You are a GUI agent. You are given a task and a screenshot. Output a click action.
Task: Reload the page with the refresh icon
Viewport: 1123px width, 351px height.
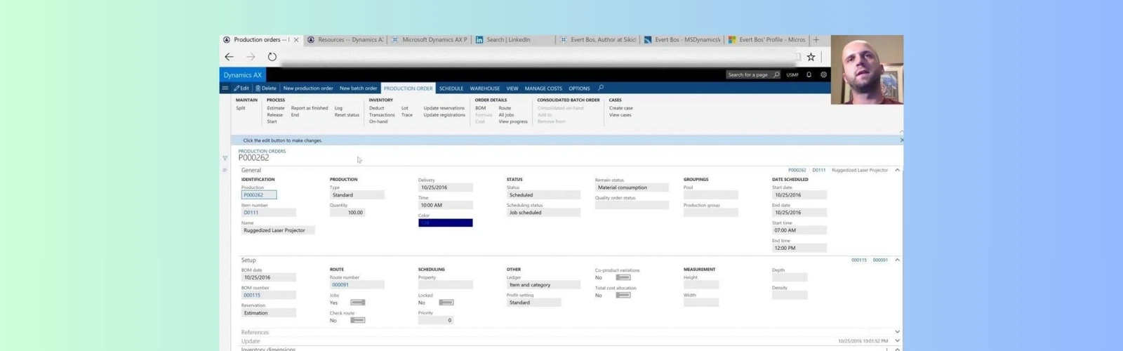(x=272, y=57)
